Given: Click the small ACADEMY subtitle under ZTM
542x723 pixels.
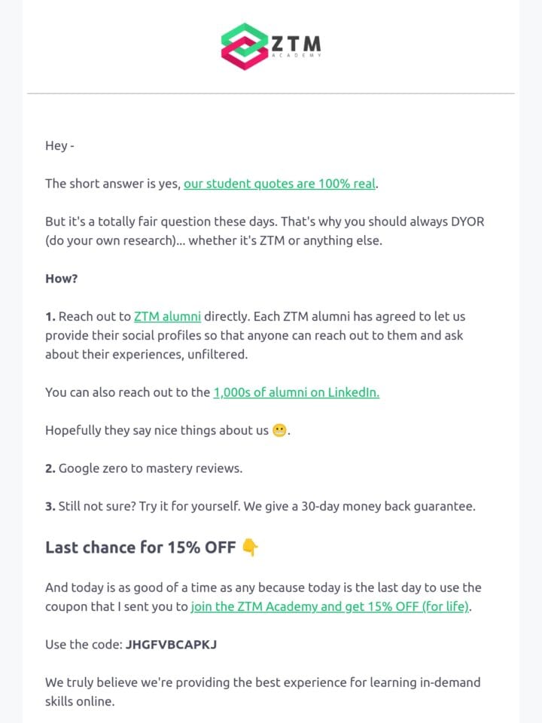Looking at the screenshot, I should (x=296, y=55).
